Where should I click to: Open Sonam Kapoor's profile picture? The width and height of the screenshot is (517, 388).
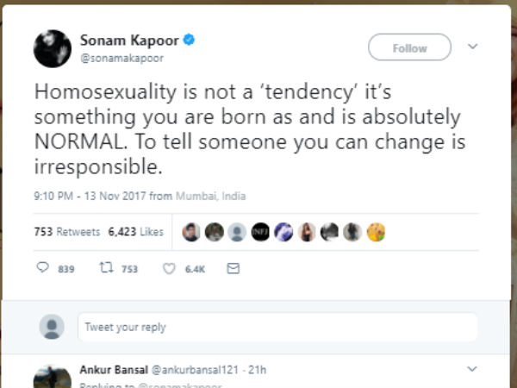pos(52,48)
